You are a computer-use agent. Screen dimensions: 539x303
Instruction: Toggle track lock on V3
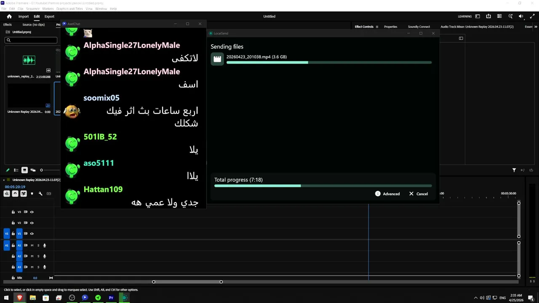13,212
